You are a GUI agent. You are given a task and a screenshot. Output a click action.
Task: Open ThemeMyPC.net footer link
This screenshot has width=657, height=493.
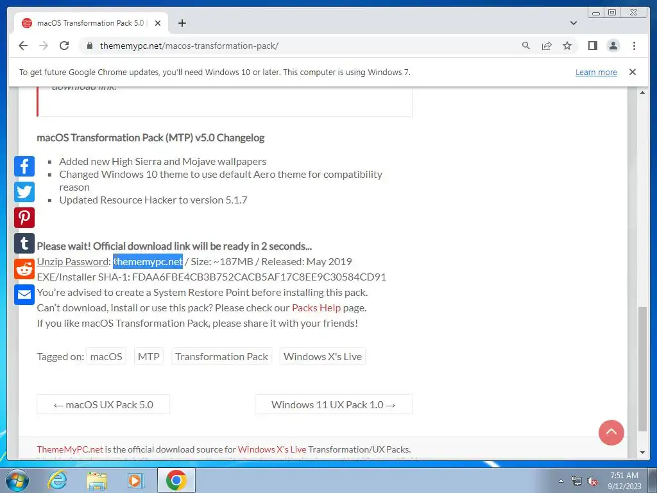(69, 449)
